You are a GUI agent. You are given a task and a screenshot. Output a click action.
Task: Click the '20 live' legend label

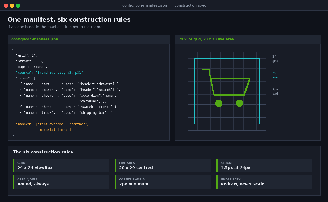tap(275, 75)
